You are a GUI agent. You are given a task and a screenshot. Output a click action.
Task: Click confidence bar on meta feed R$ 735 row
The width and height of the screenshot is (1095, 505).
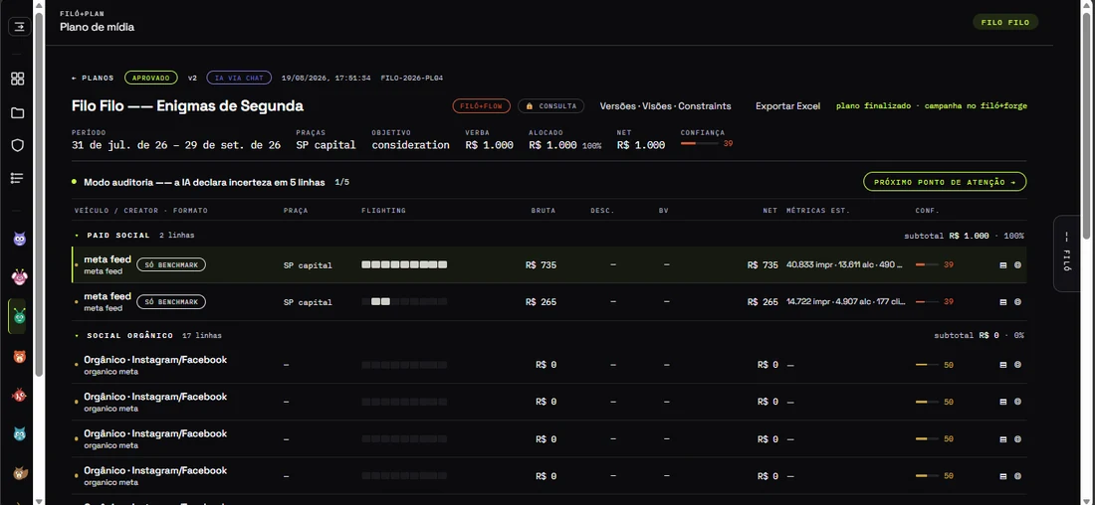coord(928,265)
